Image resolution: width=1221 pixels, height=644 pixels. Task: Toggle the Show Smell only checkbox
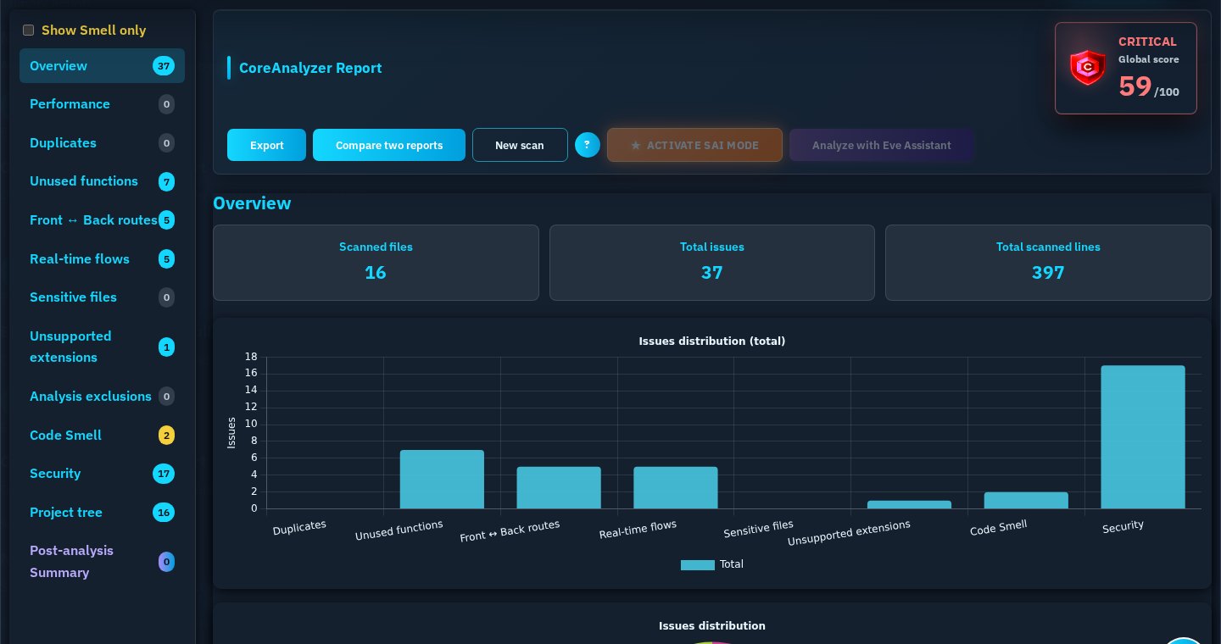tap(28, 31)
